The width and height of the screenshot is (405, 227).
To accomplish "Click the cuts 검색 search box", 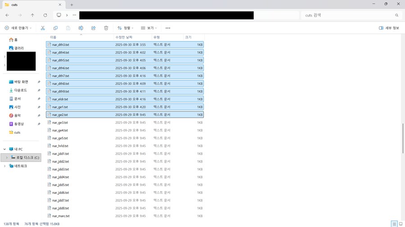I will coord(346,15).
